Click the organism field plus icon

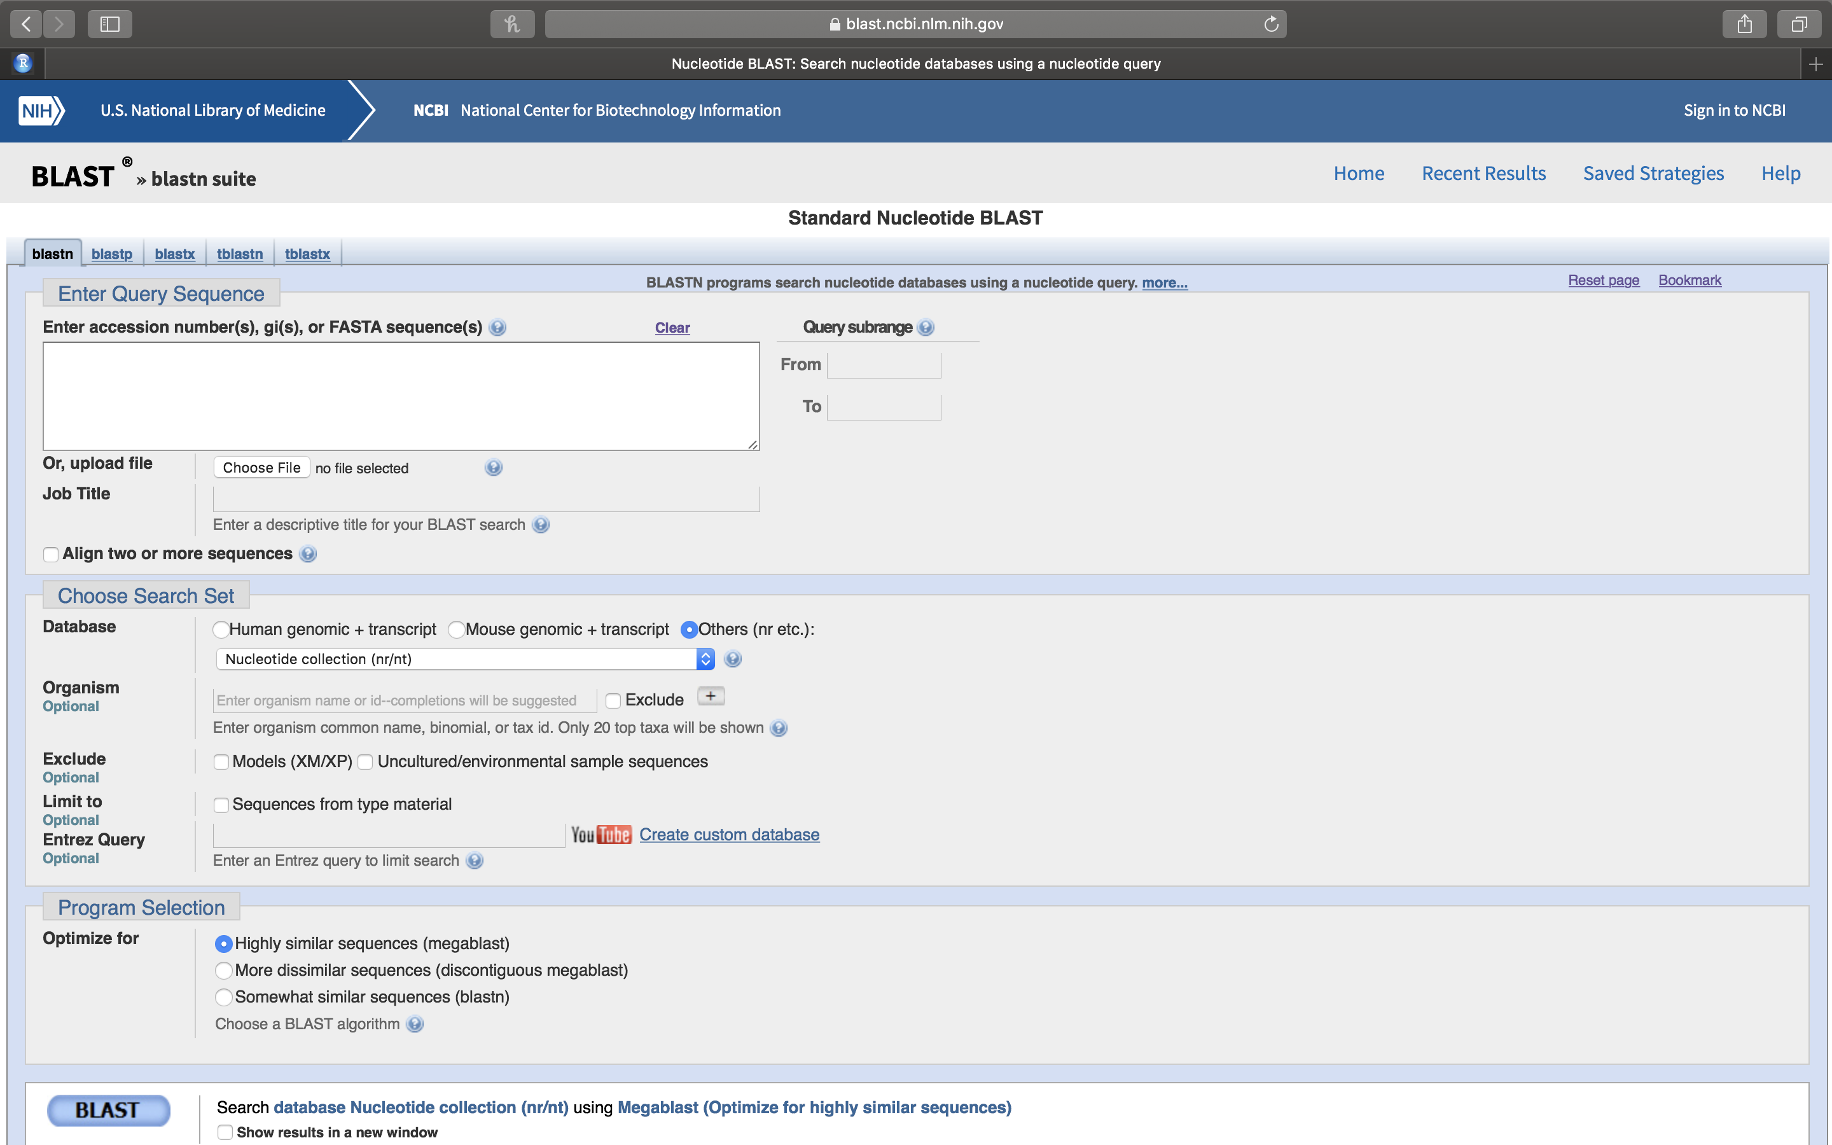[712, 697]
